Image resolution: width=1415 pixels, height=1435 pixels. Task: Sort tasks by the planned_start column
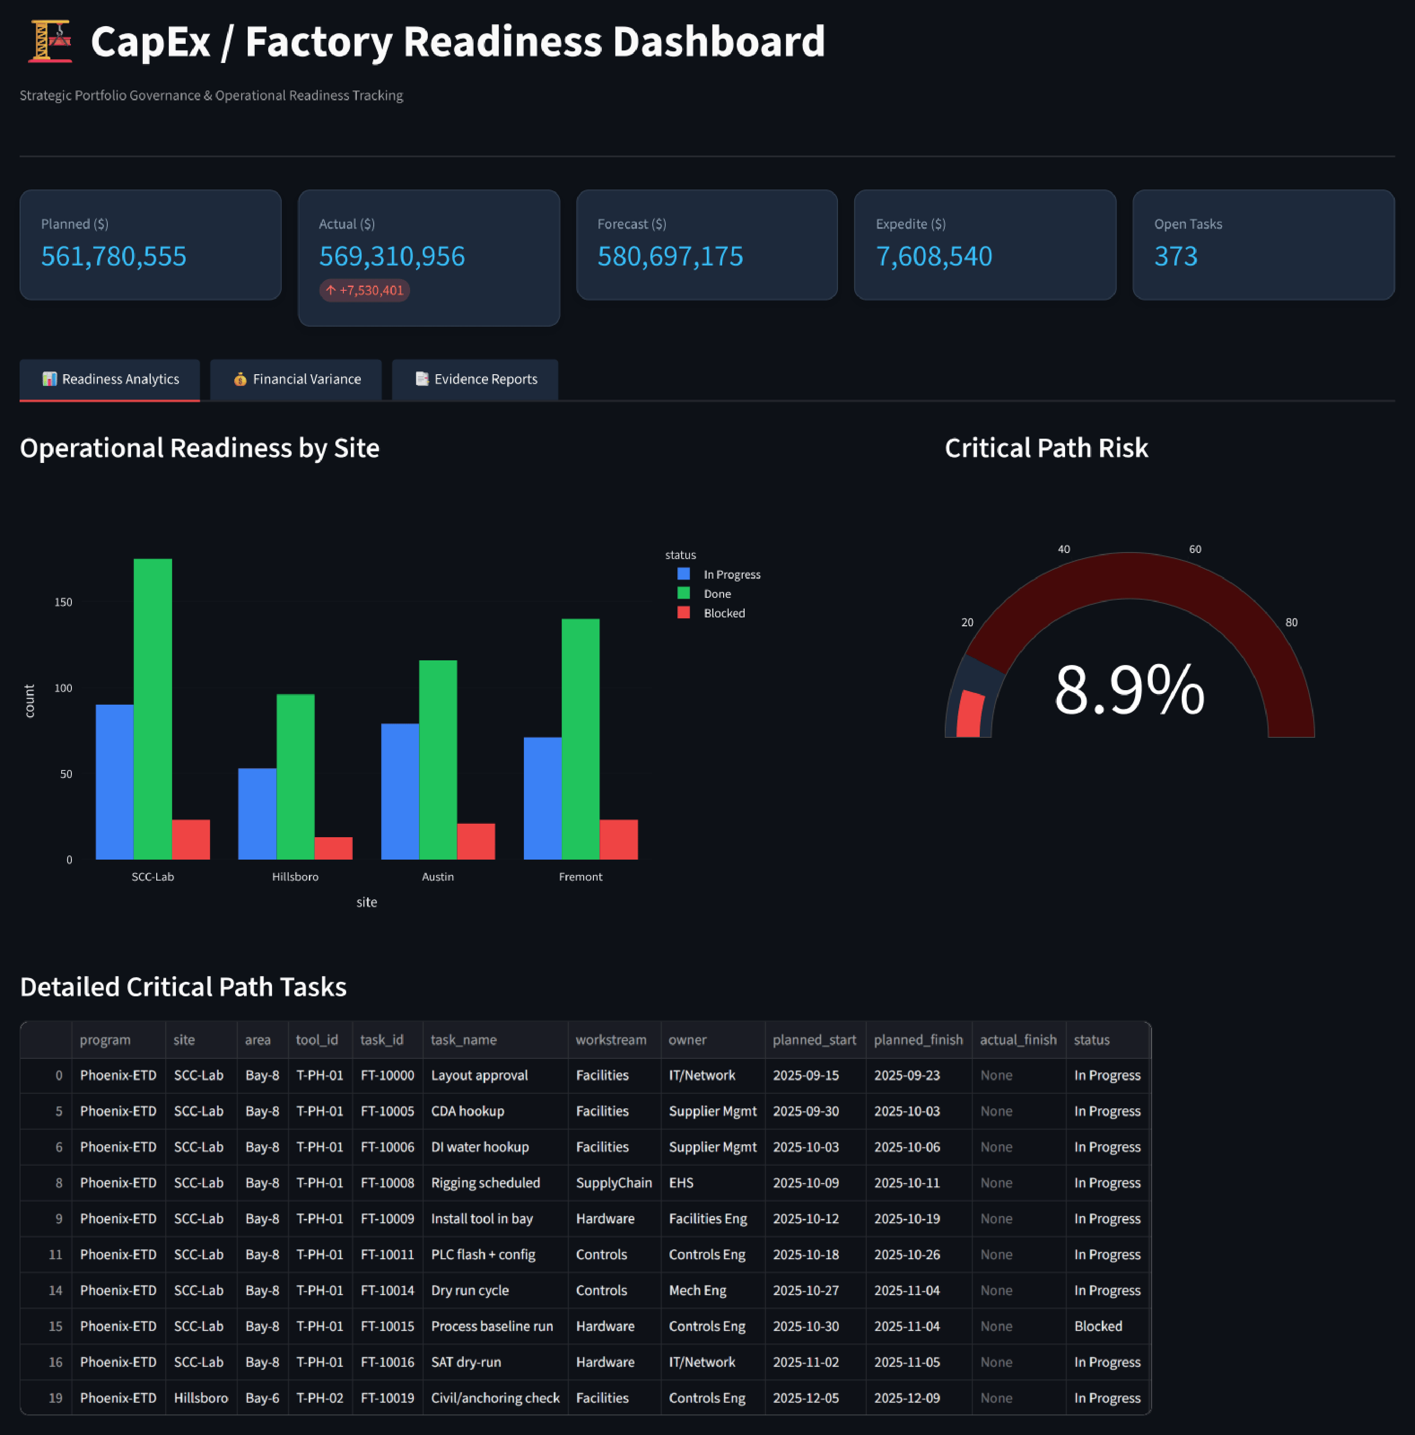(815, 1040)
